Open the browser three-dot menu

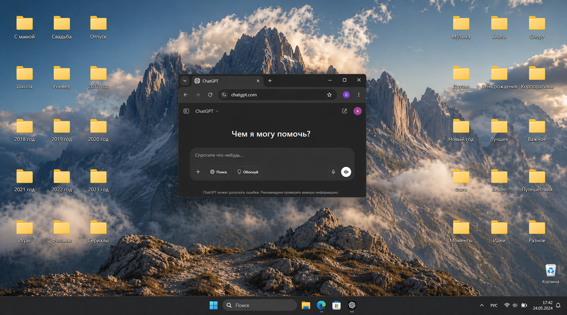click(358, 95)
